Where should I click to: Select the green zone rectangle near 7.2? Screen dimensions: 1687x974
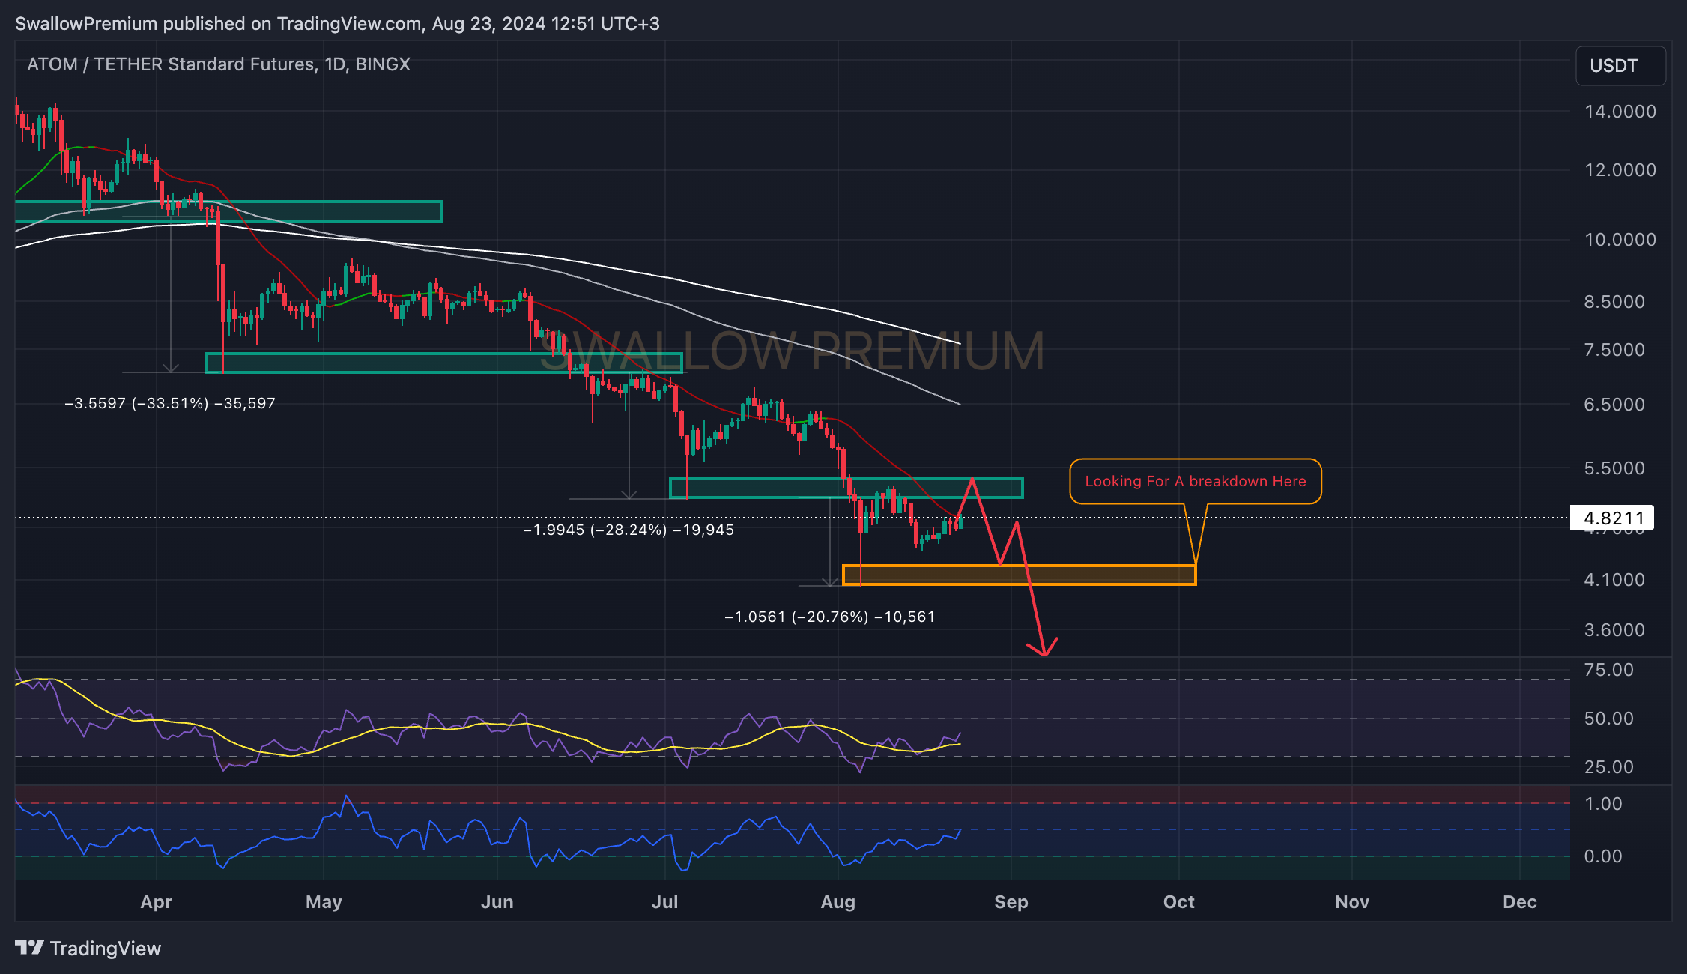click(444, 363)
